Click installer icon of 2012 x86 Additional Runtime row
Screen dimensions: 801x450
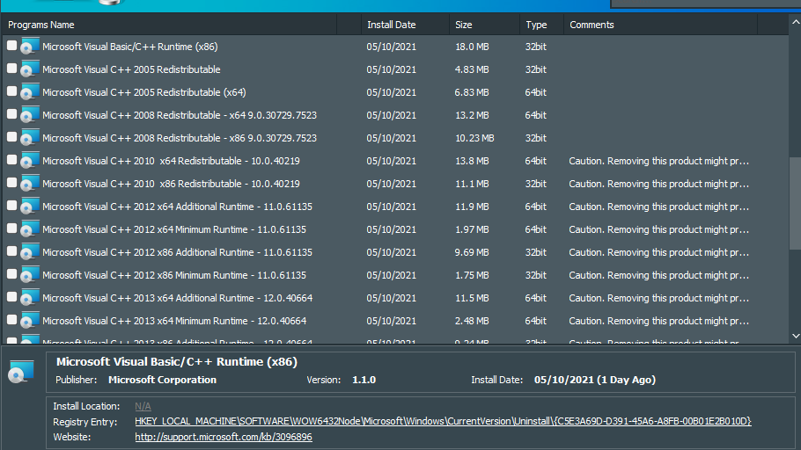(30, 251)
